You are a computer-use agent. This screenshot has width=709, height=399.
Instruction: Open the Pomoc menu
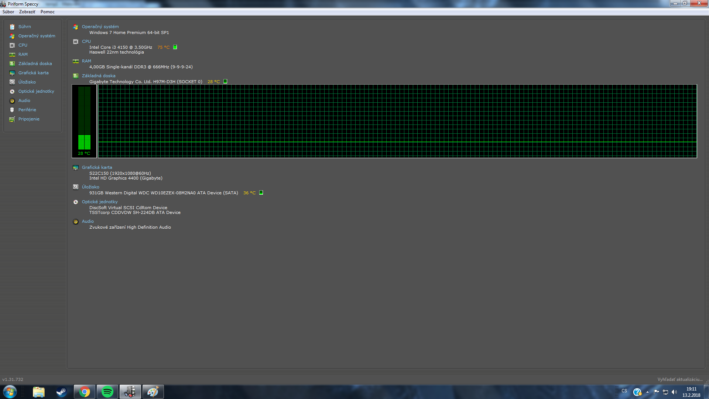47,12
